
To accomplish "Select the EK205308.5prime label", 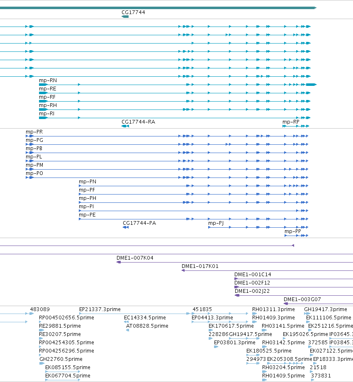I will pos(290,359).
